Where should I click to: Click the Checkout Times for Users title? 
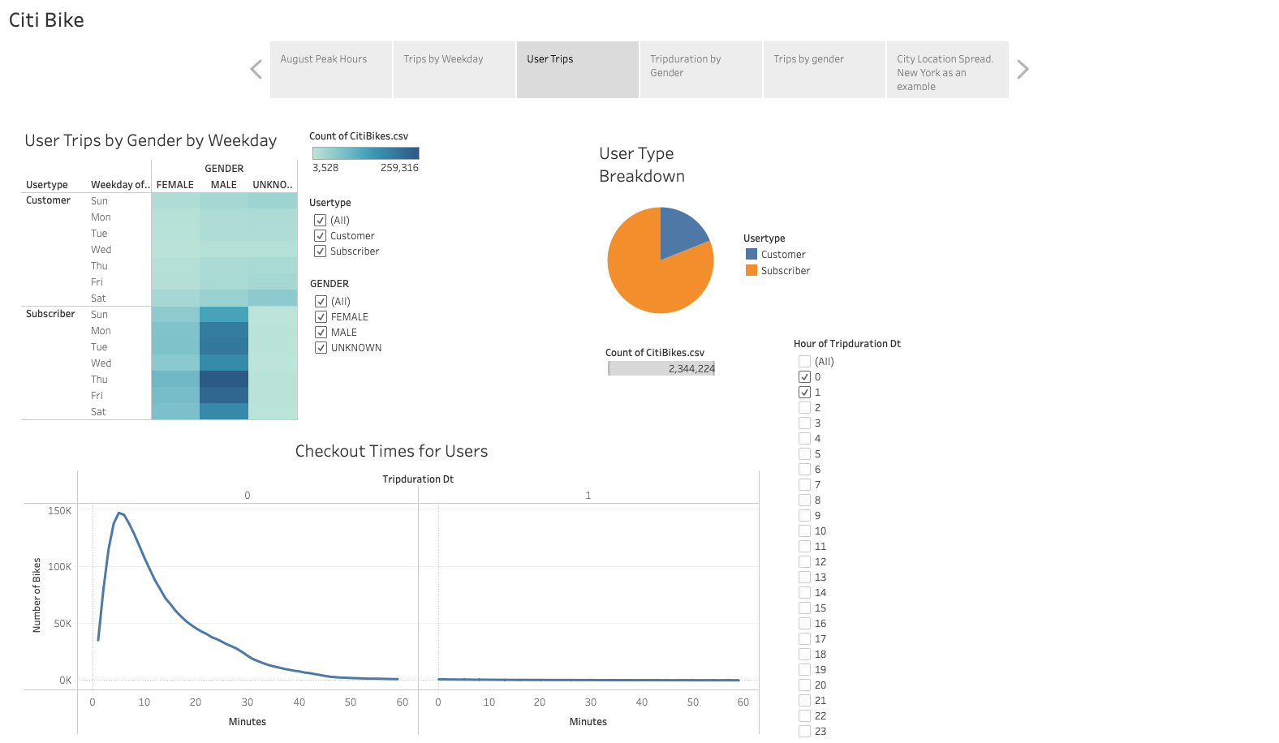click(x=392, y=451)
